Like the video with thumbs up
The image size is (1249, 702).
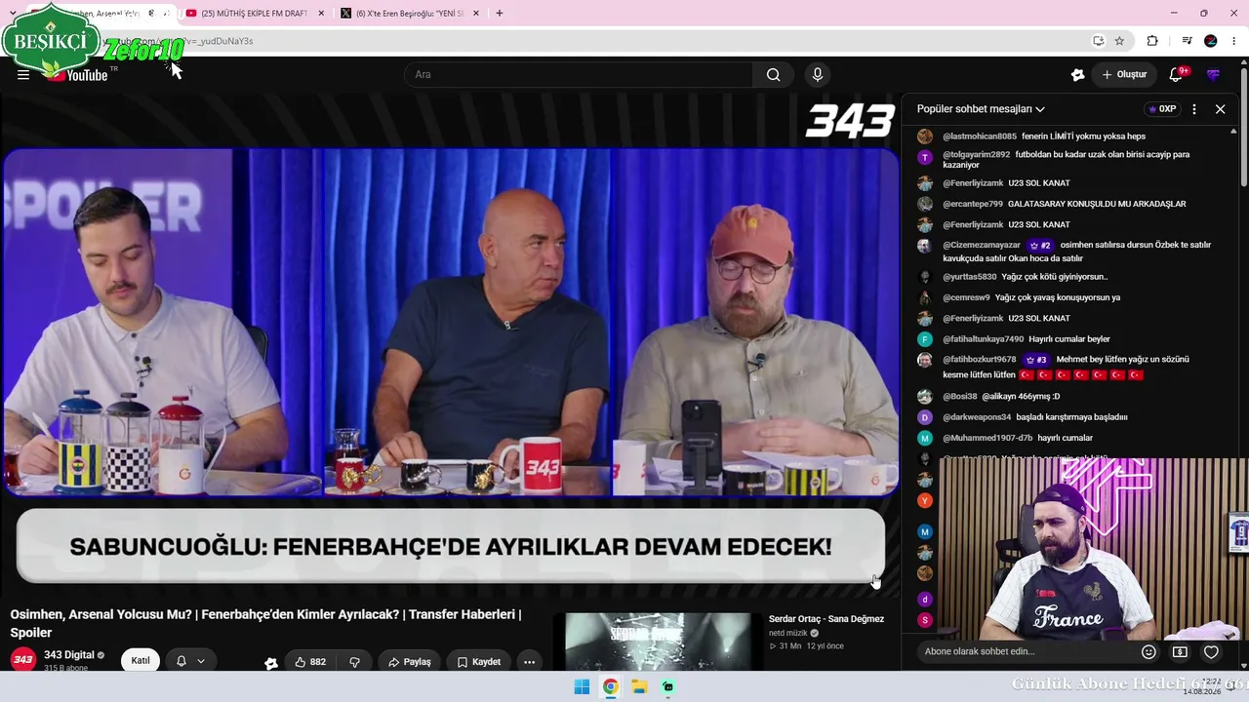tap(310, 662)
